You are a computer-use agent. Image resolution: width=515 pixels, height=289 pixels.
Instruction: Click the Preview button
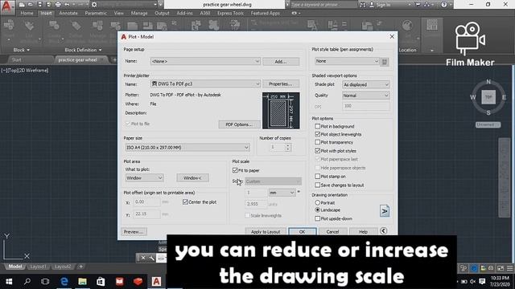click(x=134, y=232)
